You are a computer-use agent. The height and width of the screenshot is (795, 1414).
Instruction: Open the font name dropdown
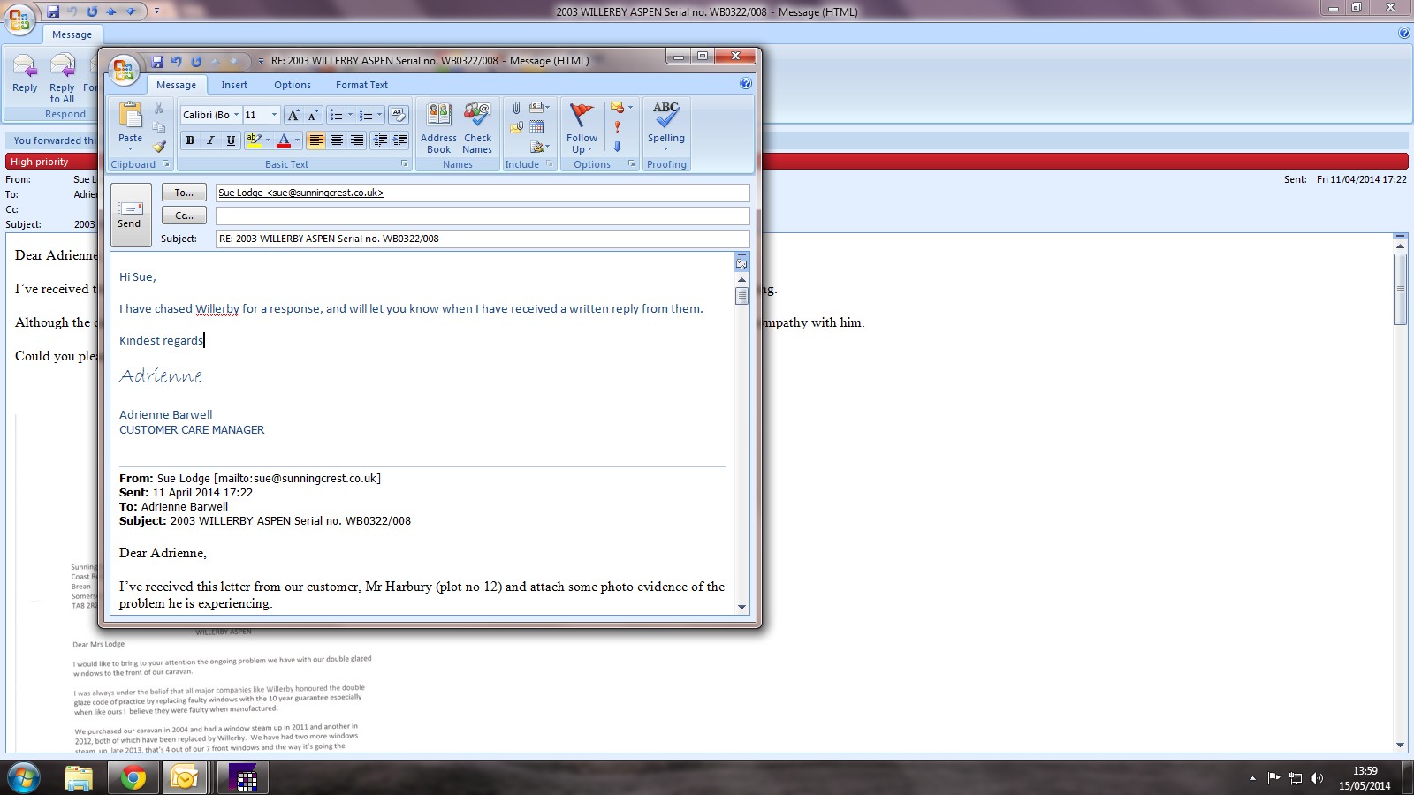coord(236,115)
